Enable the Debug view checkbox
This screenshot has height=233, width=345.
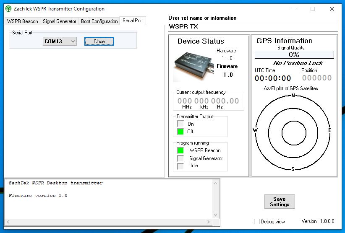pos(256,221)
